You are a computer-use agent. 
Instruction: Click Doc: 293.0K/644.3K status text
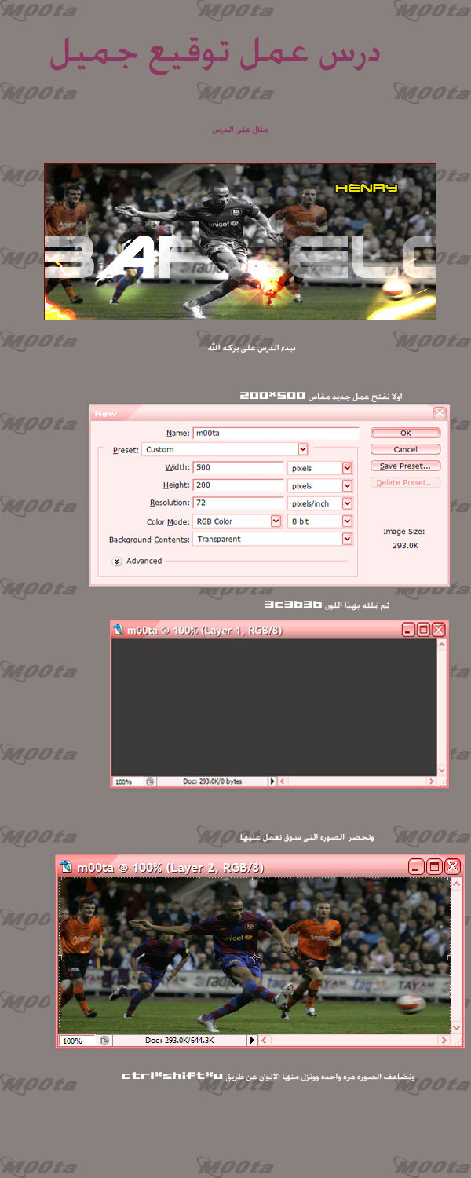pyautogui.click(x=180, y=1041)
